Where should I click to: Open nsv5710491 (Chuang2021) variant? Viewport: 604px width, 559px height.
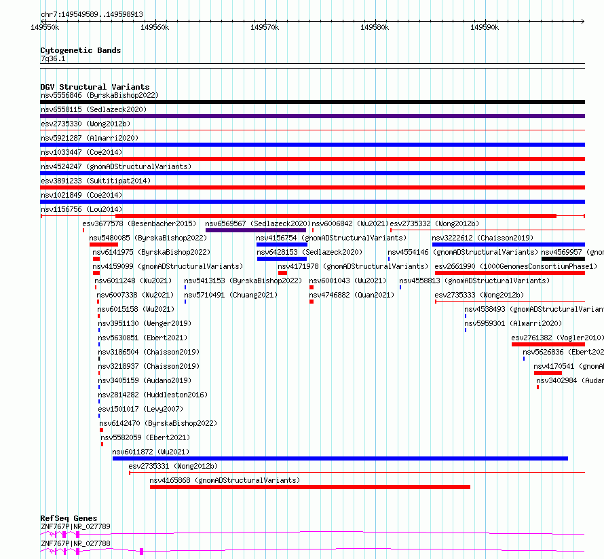231,295
